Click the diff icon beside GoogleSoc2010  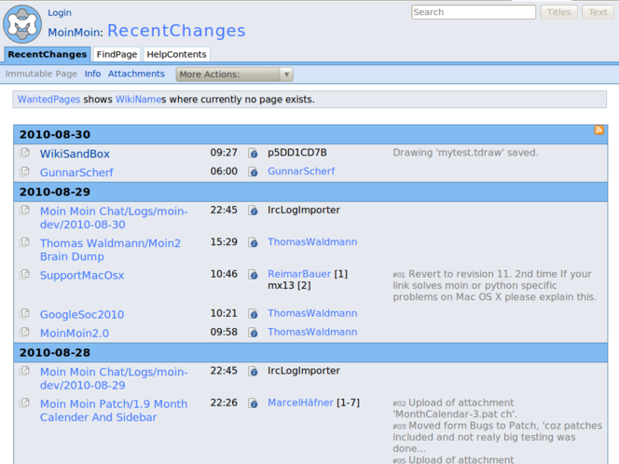pos(24,315)
